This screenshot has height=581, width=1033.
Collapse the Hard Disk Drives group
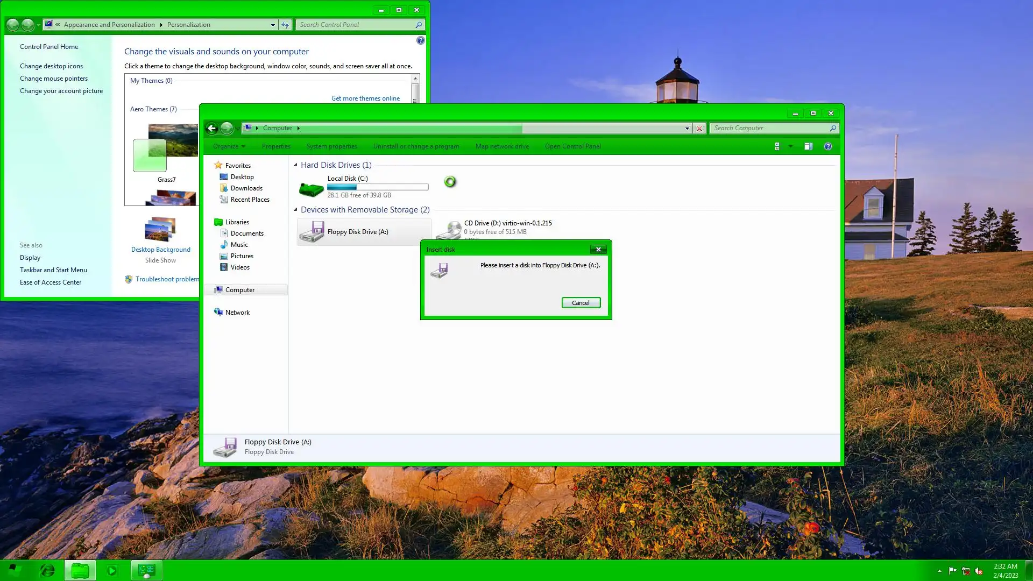point(295,165)
